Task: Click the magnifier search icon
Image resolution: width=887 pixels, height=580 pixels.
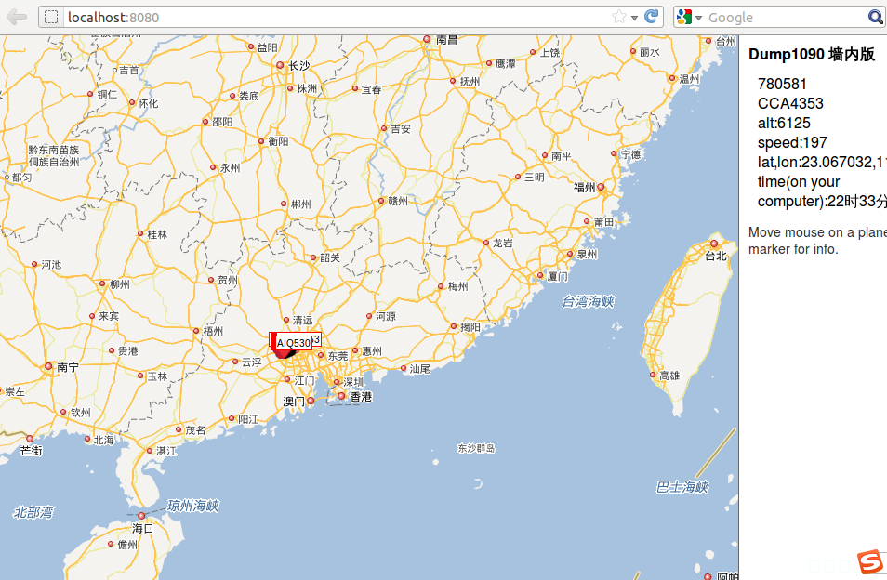Action: 875,17
